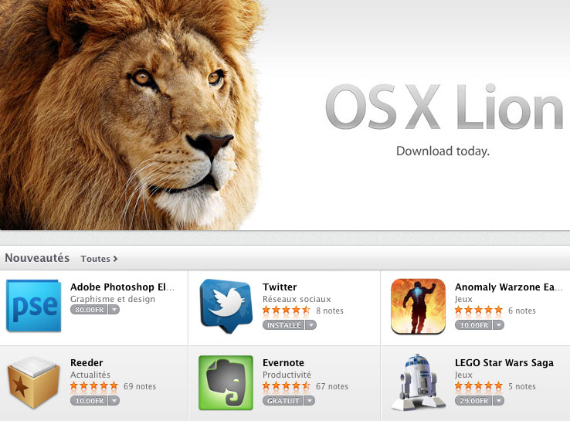Open the Anomaly Warzone Earth game icon
Image resolution: width=570 pixels, height=421 pixels.
(x=418, y=306)
